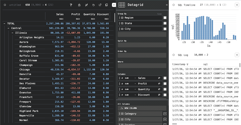This screenshot has height=125, width=241.
Task: Click the lock editing icon
Action: coord(79,5)
